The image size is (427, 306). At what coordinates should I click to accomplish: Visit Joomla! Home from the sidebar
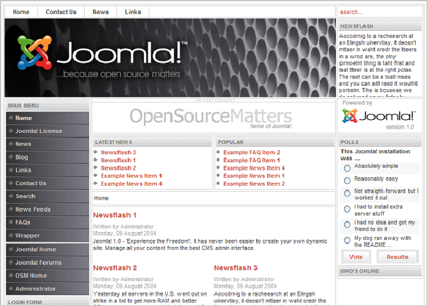[48, 249]
